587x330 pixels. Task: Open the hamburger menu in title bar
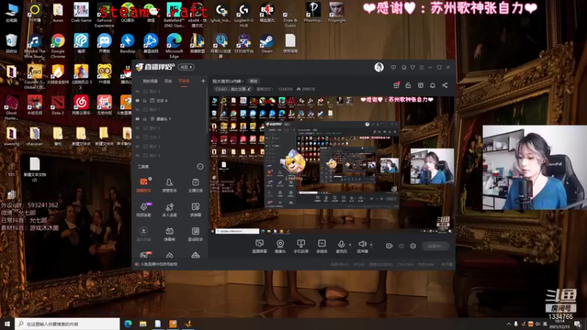coord(421,67)
